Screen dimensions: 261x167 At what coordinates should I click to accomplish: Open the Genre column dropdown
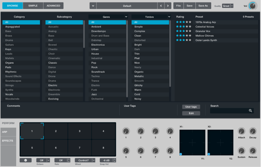[x=126, y=17]
